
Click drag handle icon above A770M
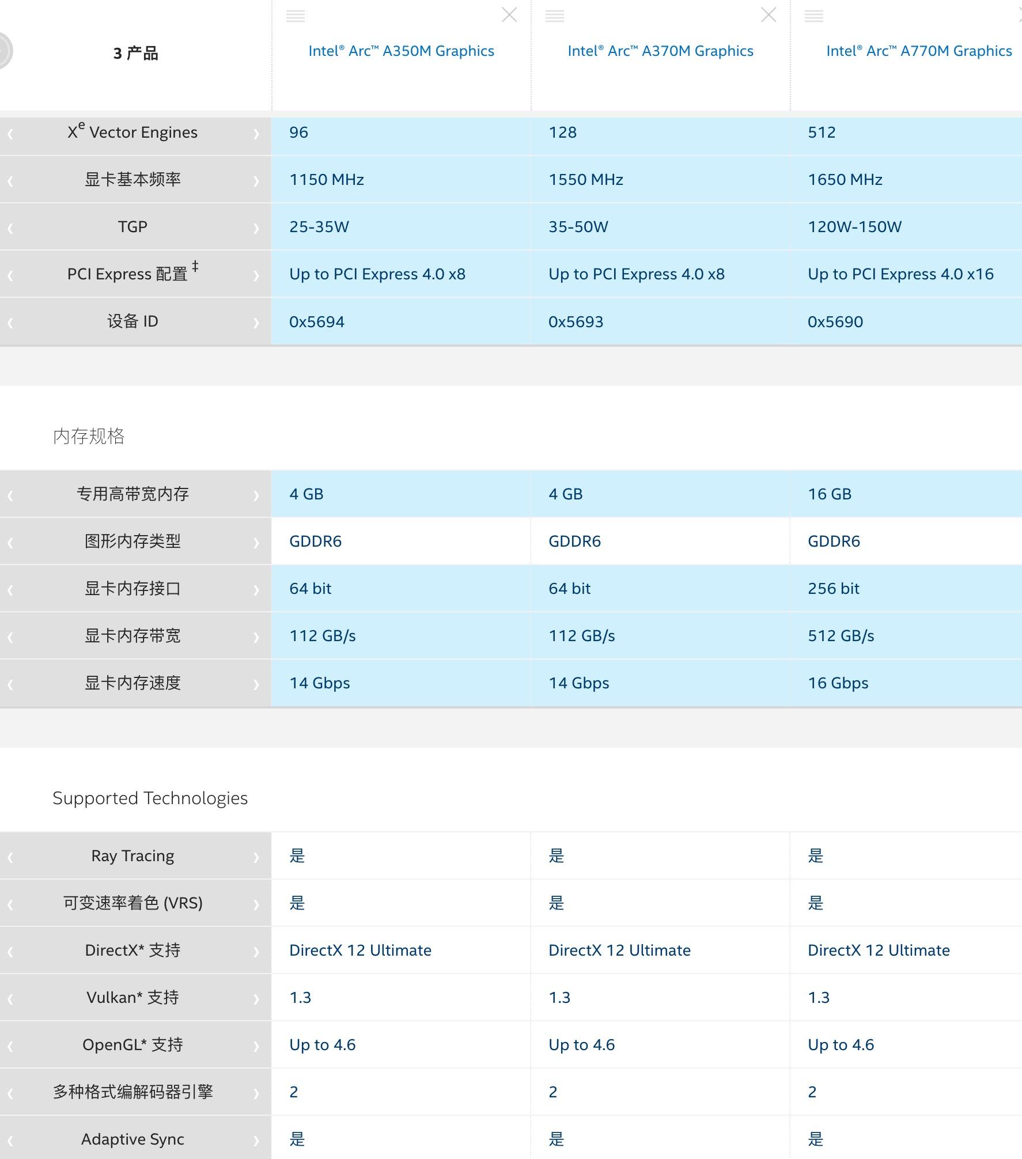pyautogui.click(x=814, y=16)
